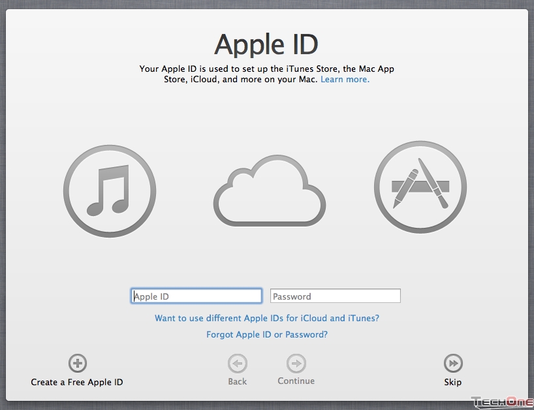Open the Learn more link
This screenshot has height=410, width=534.
tap(344, 79)
